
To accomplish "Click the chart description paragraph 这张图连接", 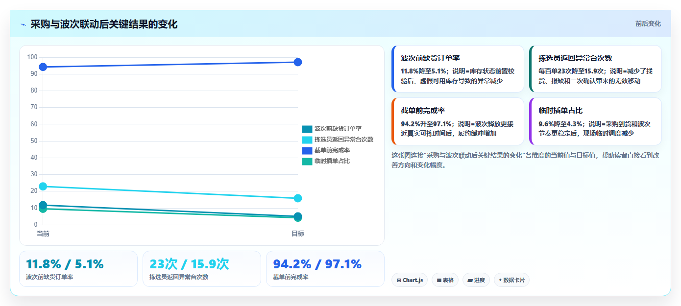I will coord(525,160).
